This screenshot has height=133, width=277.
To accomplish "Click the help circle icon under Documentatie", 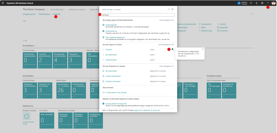I will click(103, 92).
